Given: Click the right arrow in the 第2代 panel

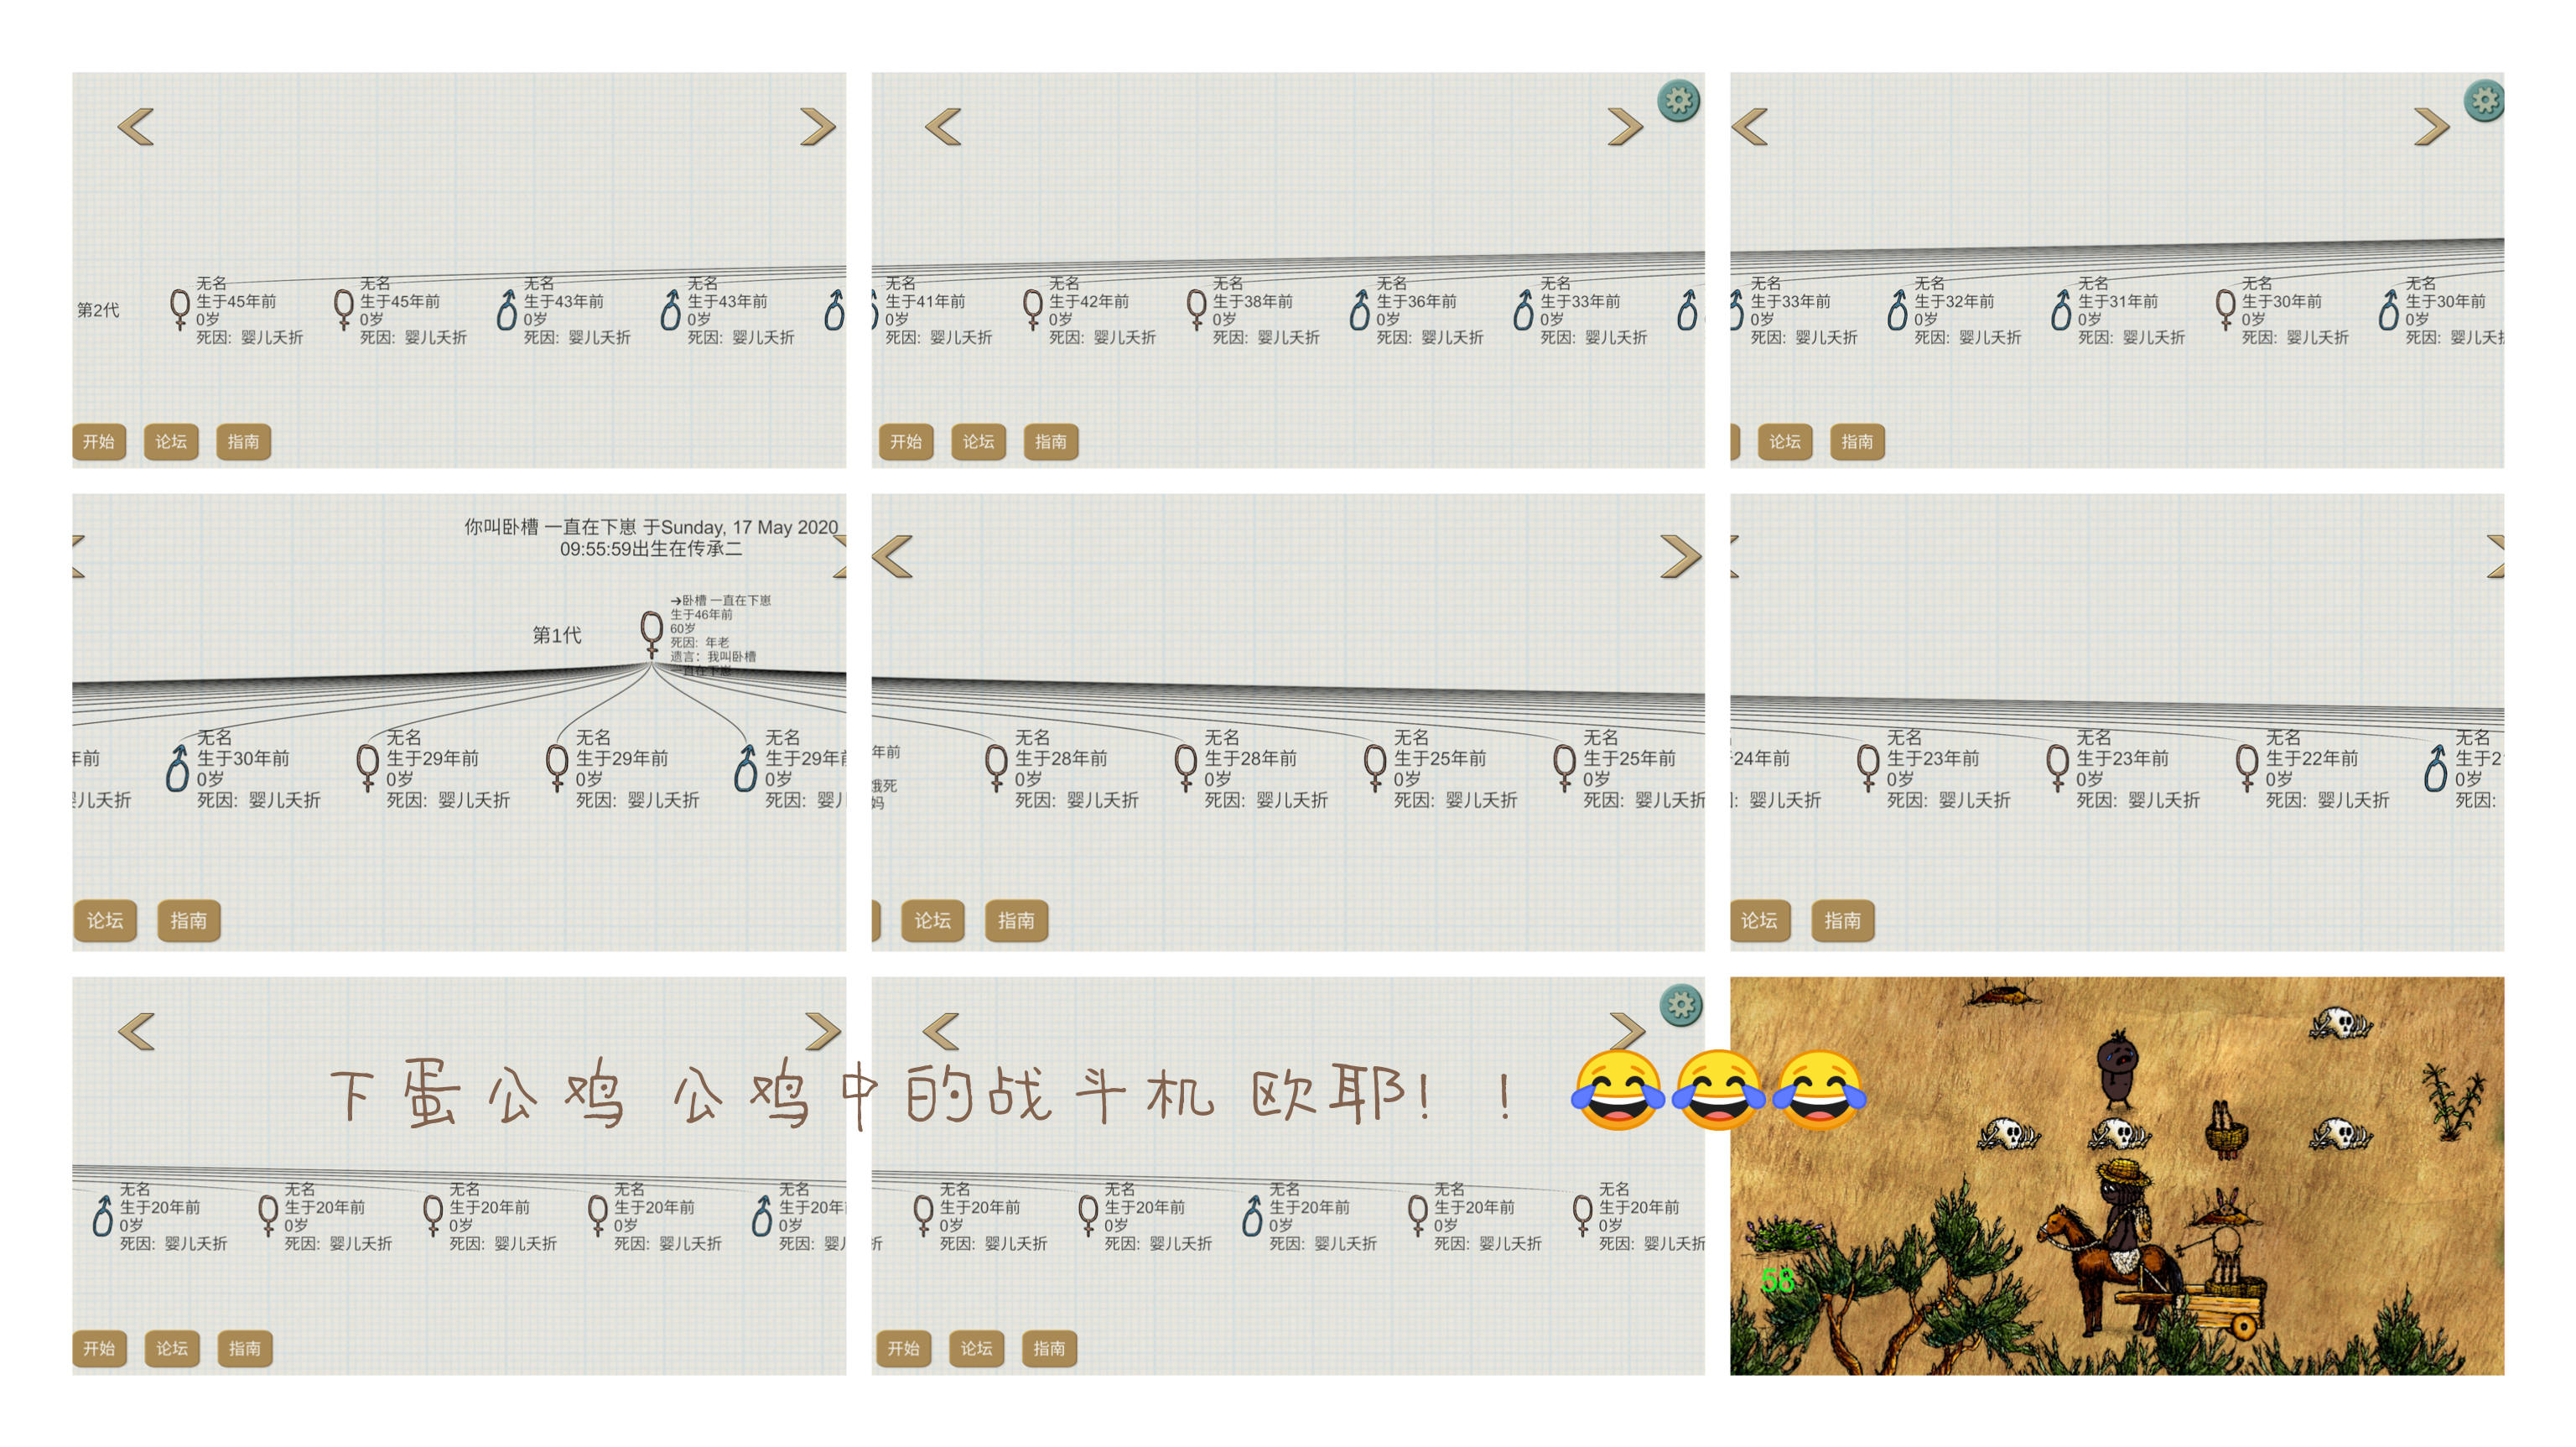Looking at the screenshot, I should pos(817,128).
